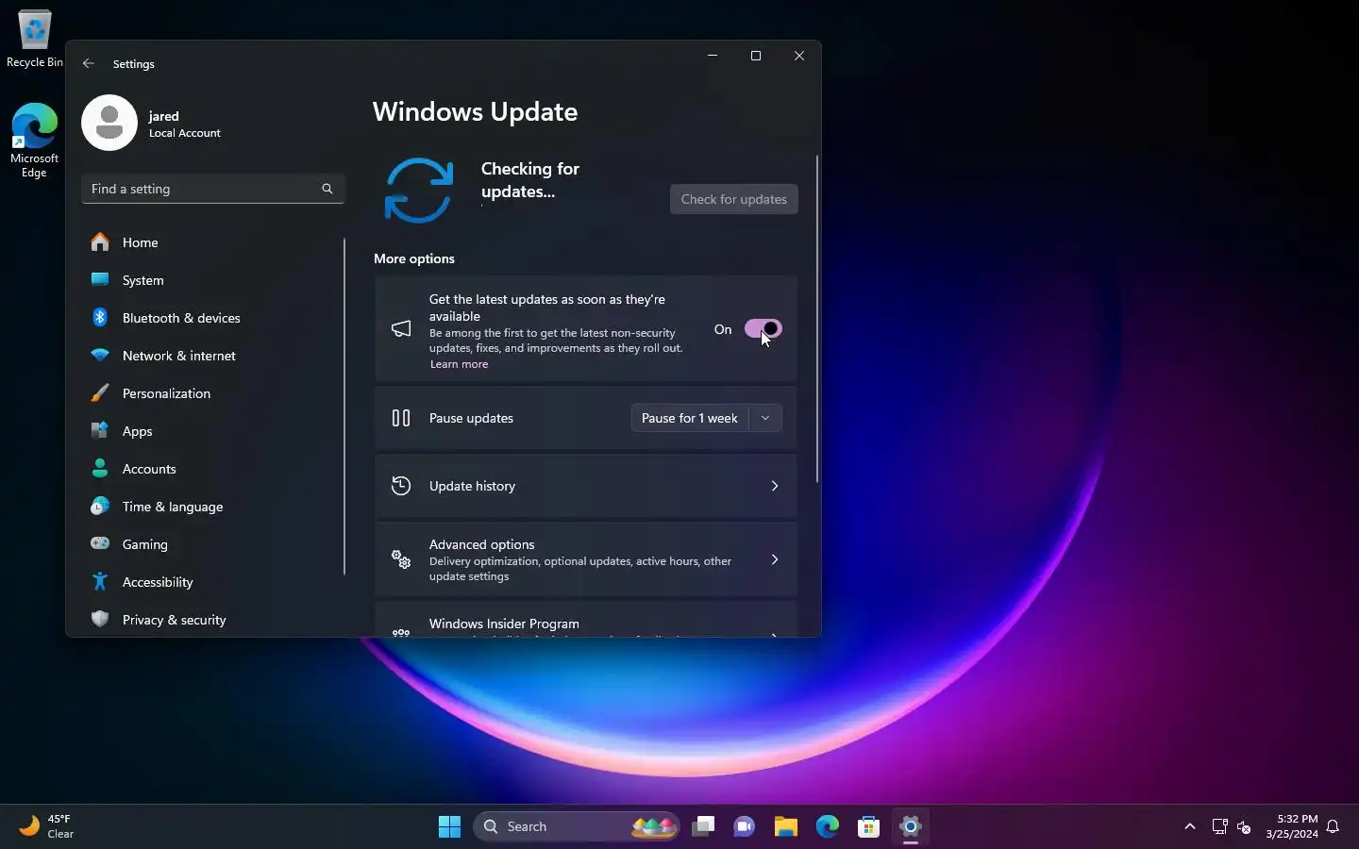The height and width of the screenshot is (849, 1359).
Task: Click Settings gear on taskbar
Action: [x=911, y=826]
